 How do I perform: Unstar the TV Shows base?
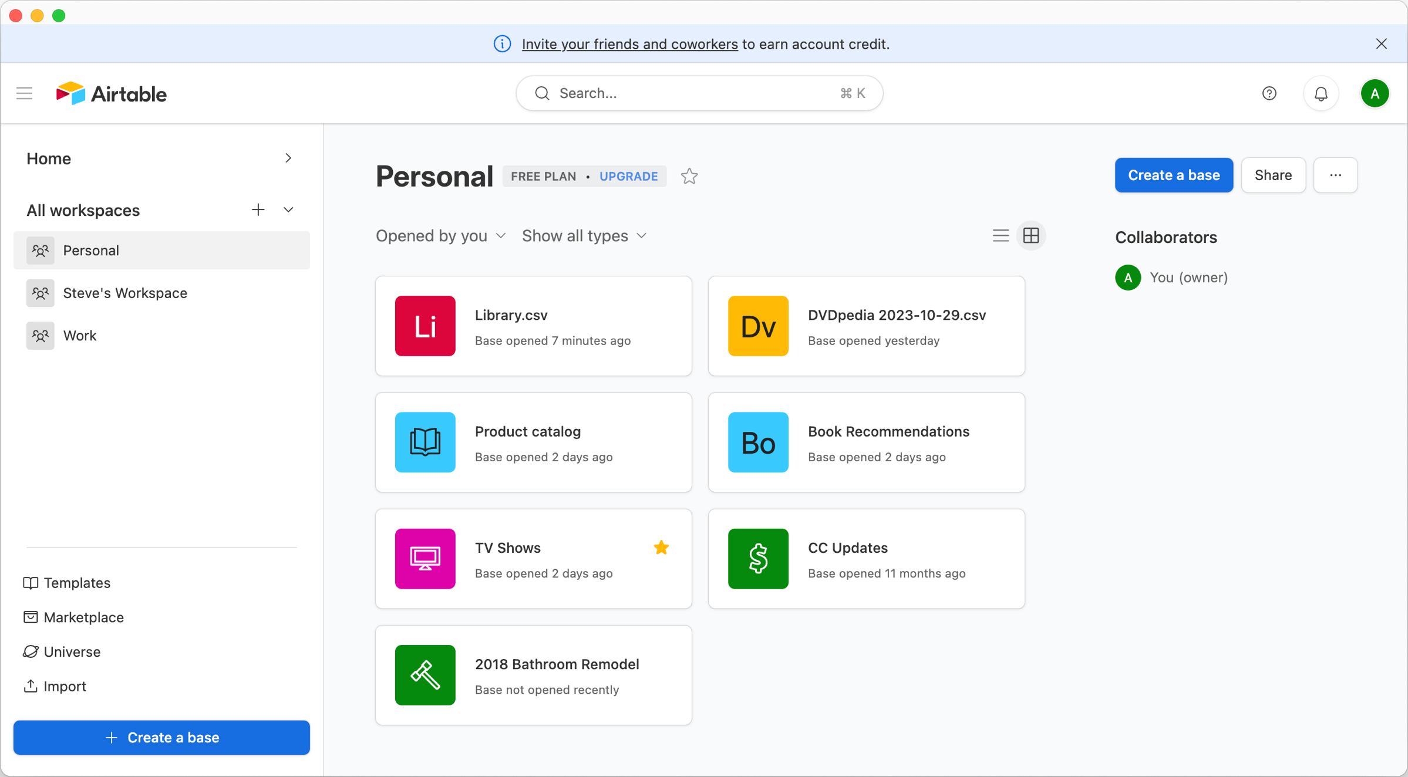[661, 548]
